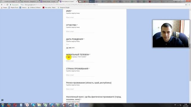Reload the page with the refresh icon
The height and width of the screenshot is (107, 191).
(x=7, y=5)
